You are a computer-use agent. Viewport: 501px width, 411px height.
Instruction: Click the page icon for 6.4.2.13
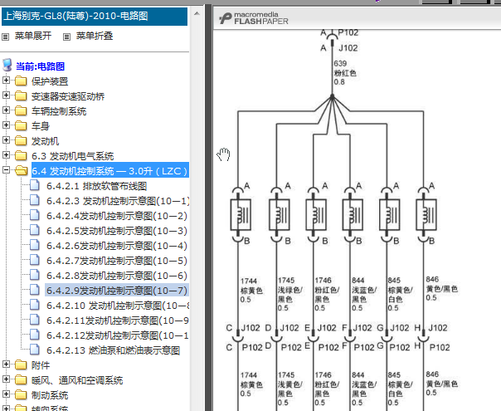coord(35,350)
